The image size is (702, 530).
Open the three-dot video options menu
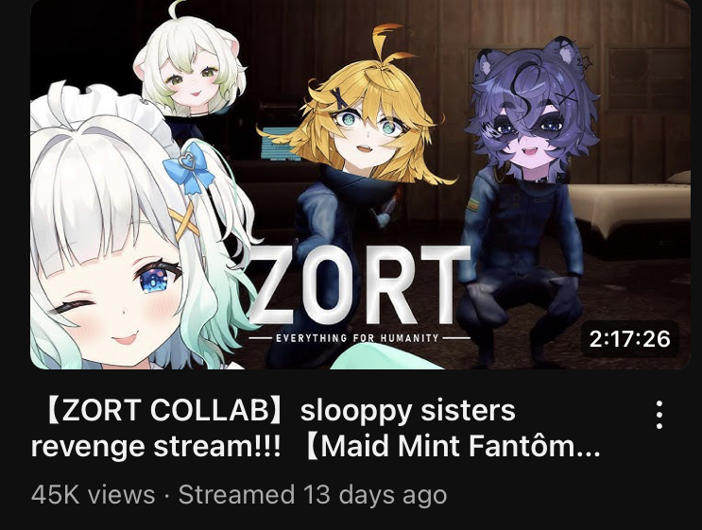[659, 415]
